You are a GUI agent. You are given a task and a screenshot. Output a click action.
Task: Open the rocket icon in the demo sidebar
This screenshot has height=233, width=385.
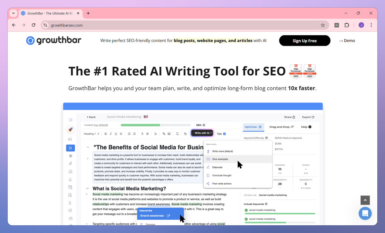coord(70,129)
